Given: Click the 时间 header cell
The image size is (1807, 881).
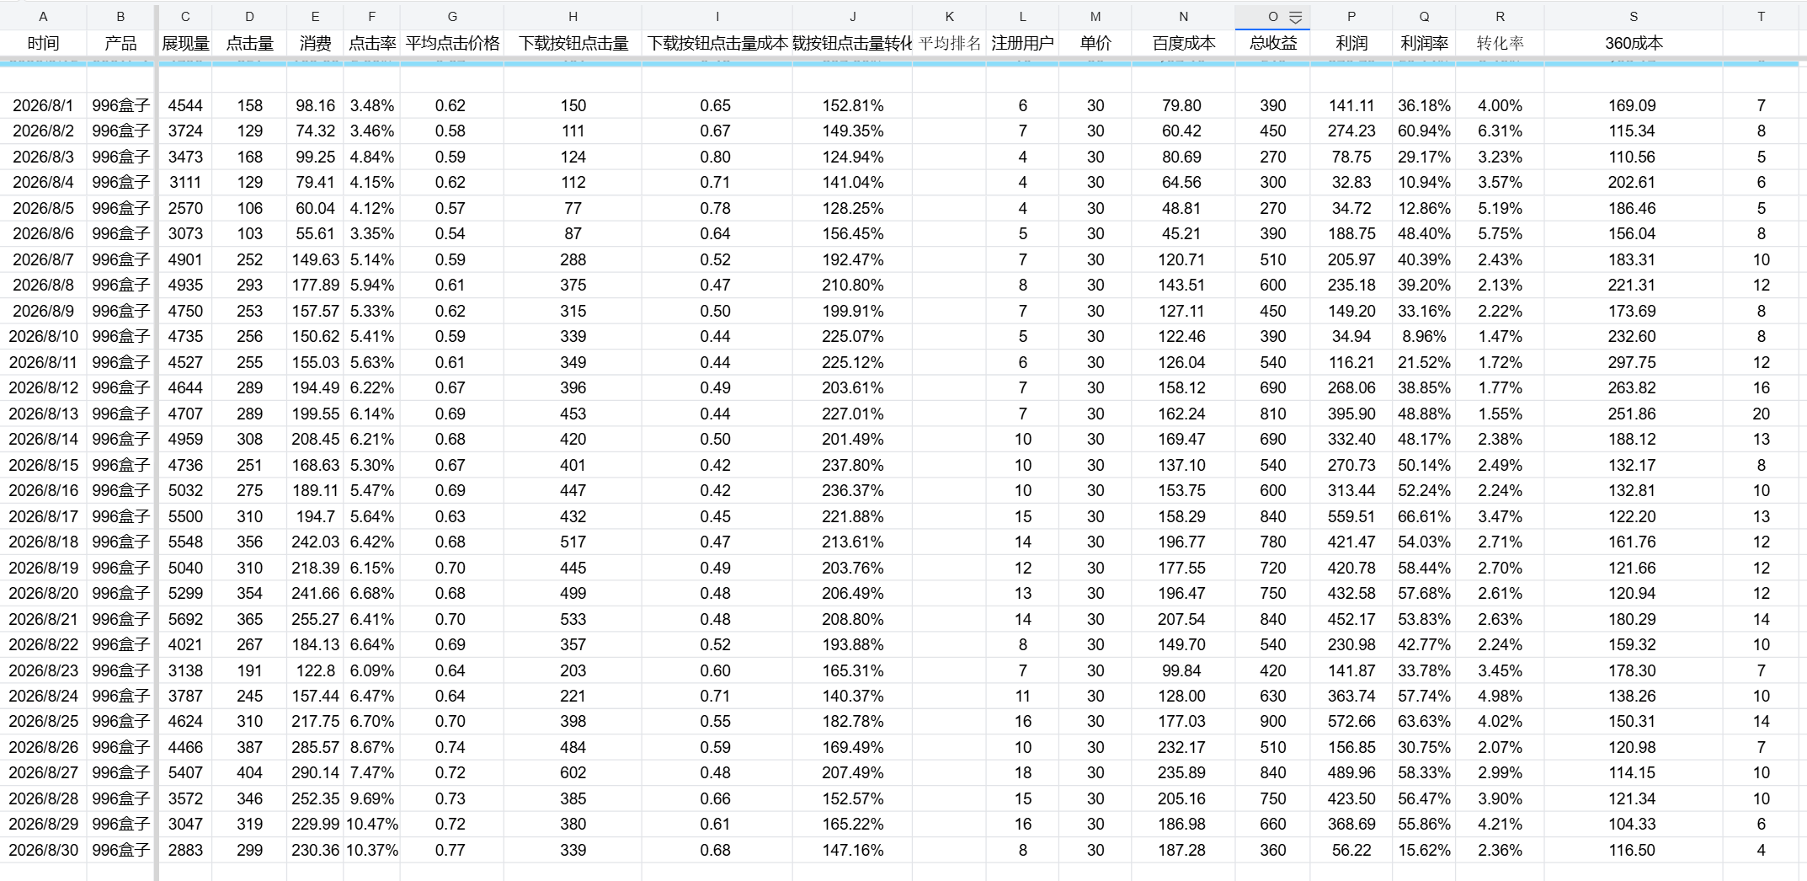Looking at the screenshot, I should pos(43,43).
